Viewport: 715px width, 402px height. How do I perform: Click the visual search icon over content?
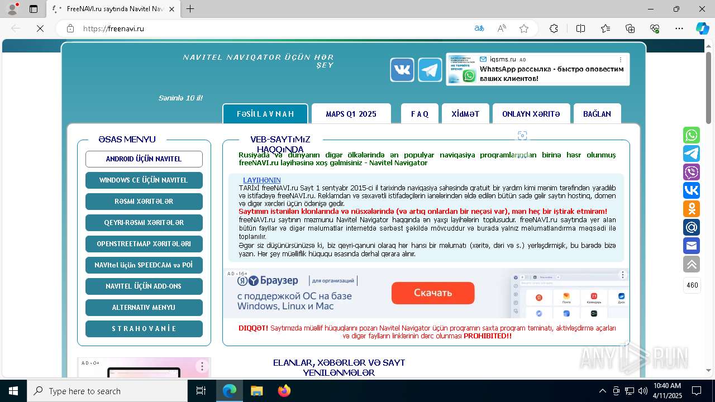pos(522,136)
